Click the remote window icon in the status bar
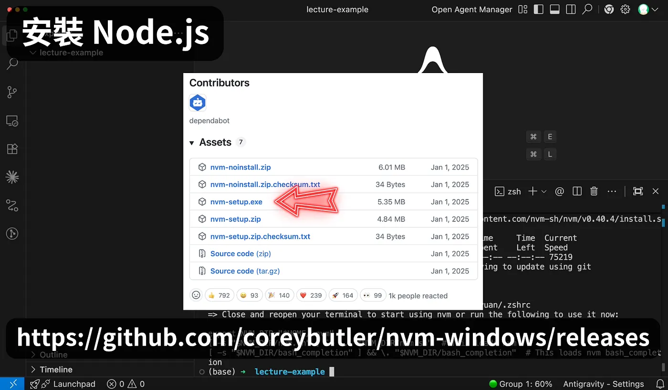This screenshot has width=668, height=390. [x=12, y=384]
